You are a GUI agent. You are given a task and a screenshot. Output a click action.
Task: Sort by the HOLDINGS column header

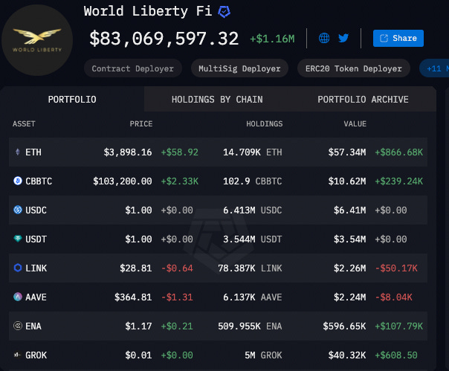[x=265, y=123]
